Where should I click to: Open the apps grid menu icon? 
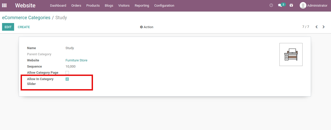pos(4,5)
